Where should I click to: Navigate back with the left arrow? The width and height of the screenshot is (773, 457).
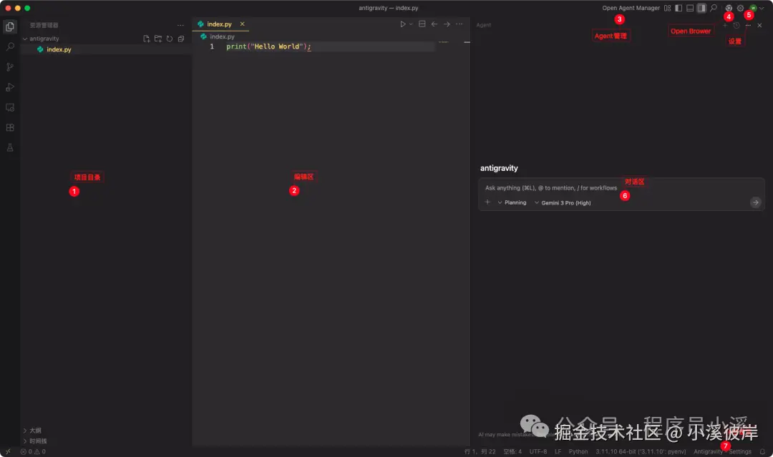[434, 24]
